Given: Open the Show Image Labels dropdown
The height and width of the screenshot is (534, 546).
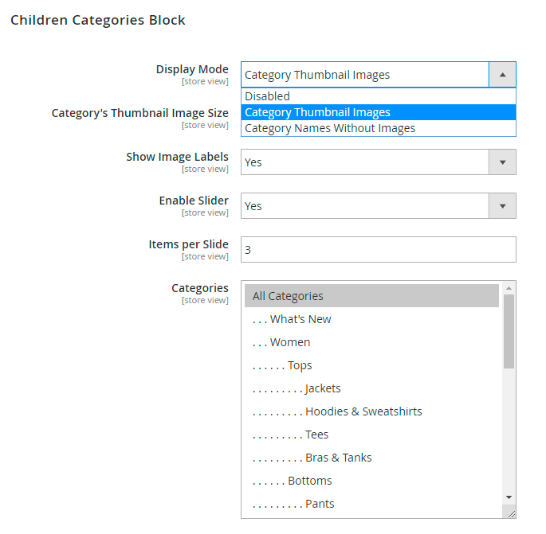Looking at the screenshot, I should 378,162.
